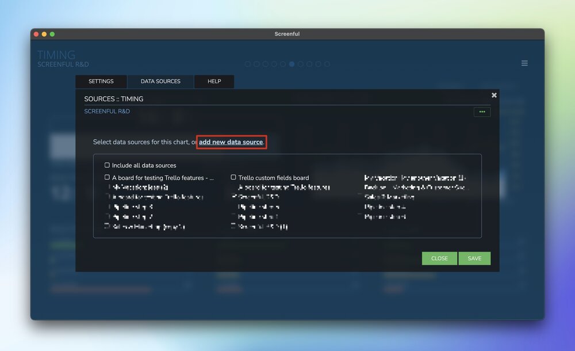Click the 'SCREENFUL R&D' label under SOURCES

tap(107, 111)
